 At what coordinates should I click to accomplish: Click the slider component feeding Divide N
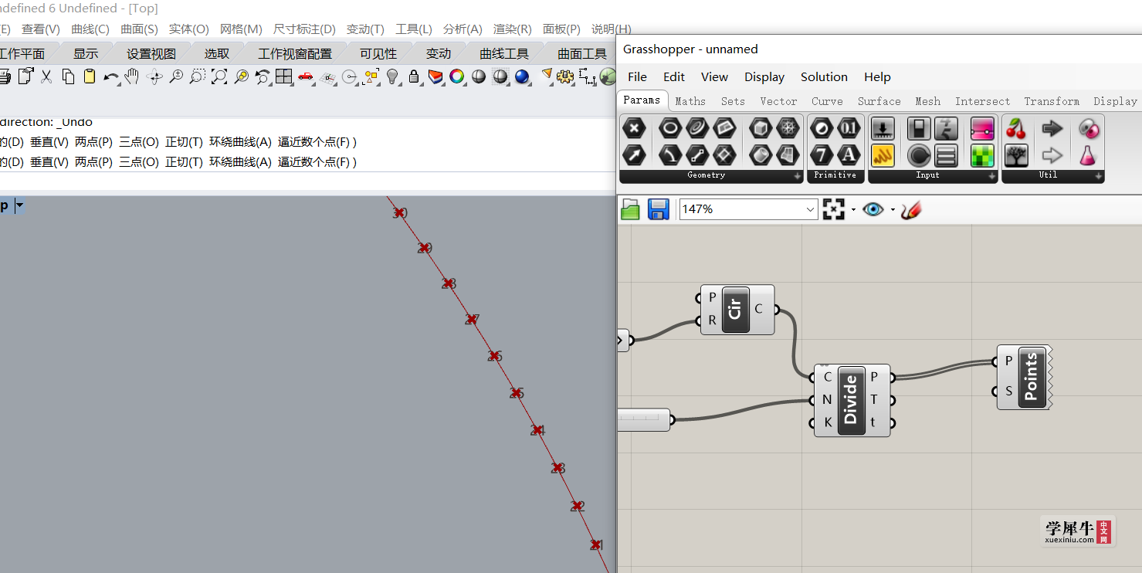coord(644,419)
